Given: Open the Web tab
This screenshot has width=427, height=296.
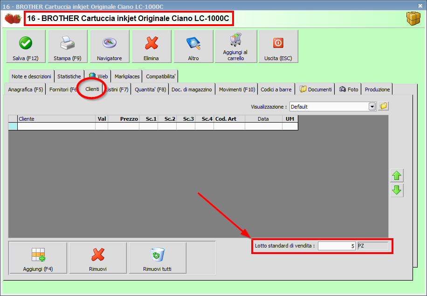Looking at the screenshot, I should 98,76.
